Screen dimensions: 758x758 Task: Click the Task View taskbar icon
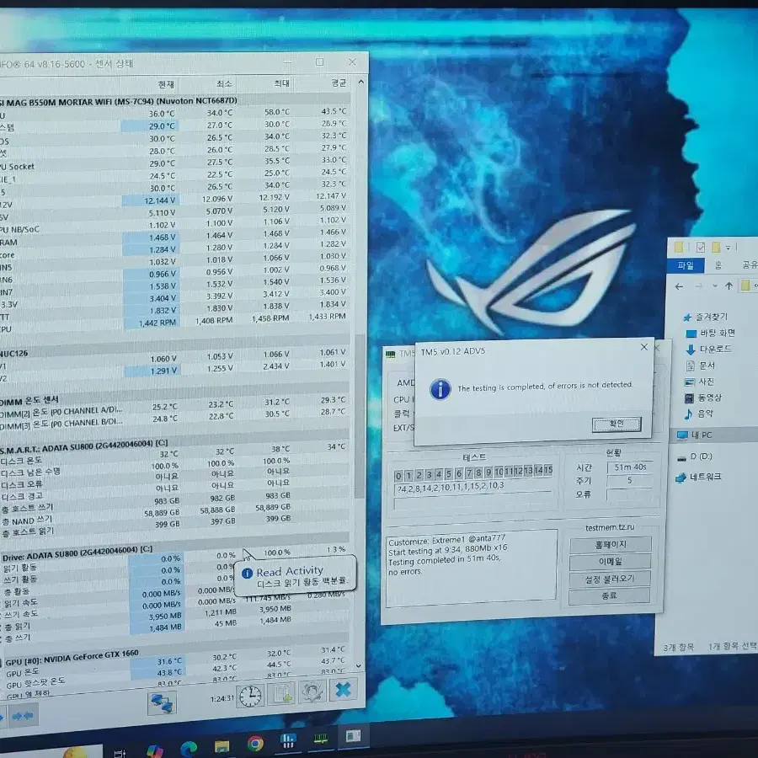tap(119, 753)
